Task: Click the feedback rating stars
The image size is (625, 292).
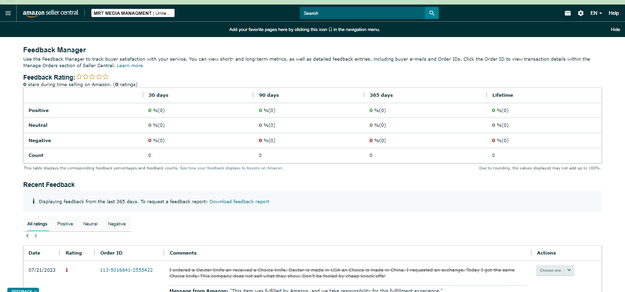Action: point(93,77)
